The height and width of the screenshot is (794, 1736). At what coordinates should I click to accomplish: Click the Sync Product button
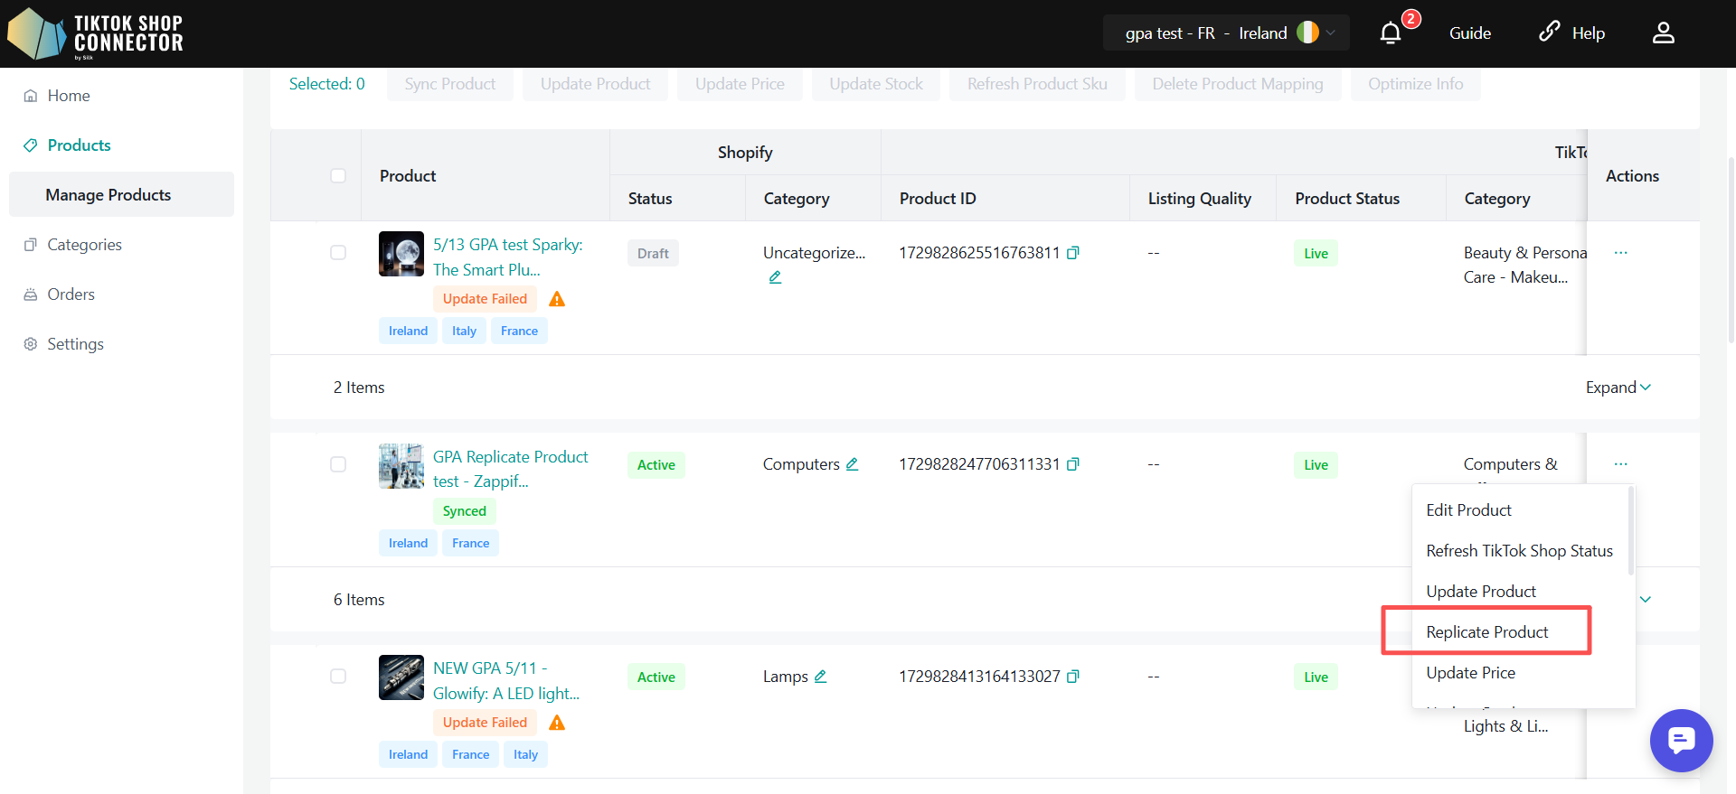[x=450, y=84]
